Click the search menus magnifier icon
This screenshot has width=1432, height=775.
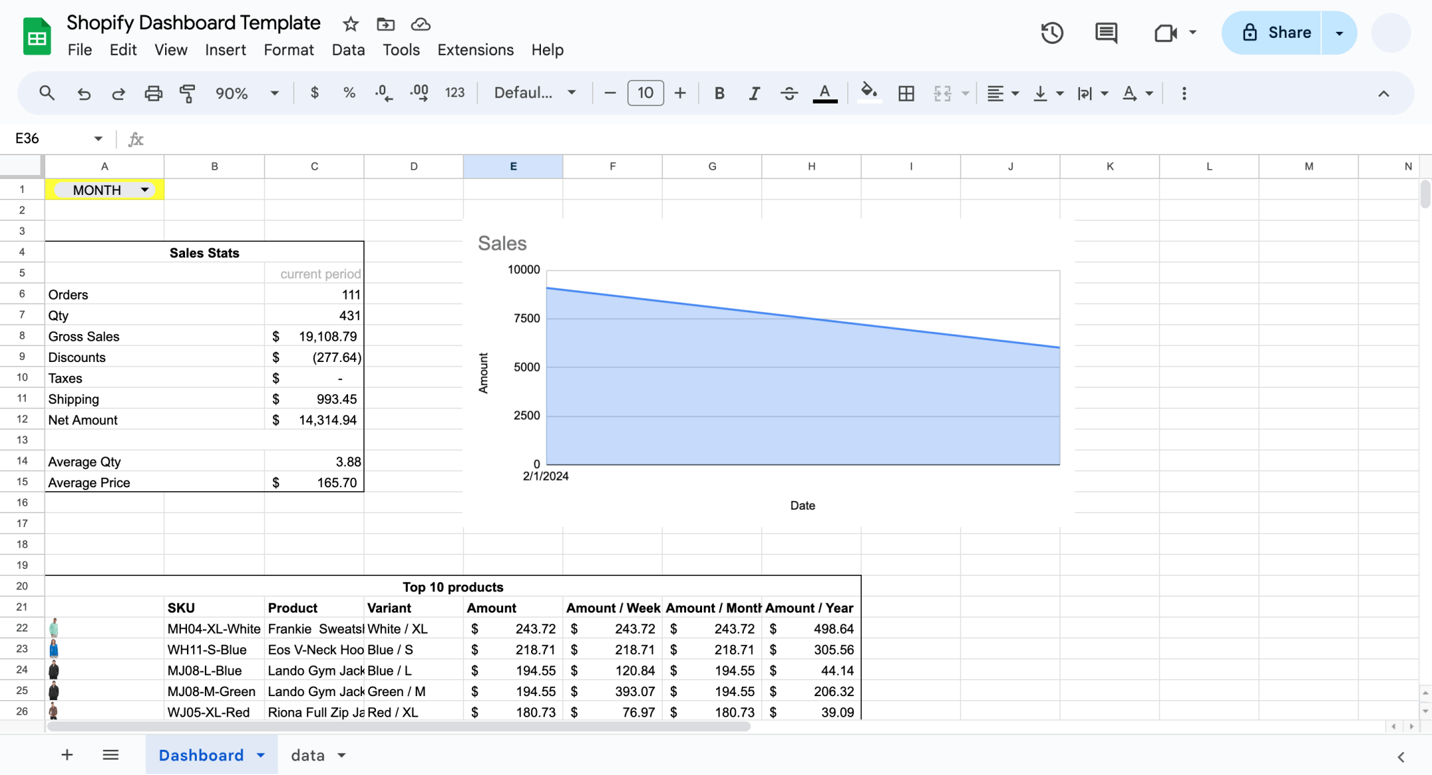tap(46, 93)
